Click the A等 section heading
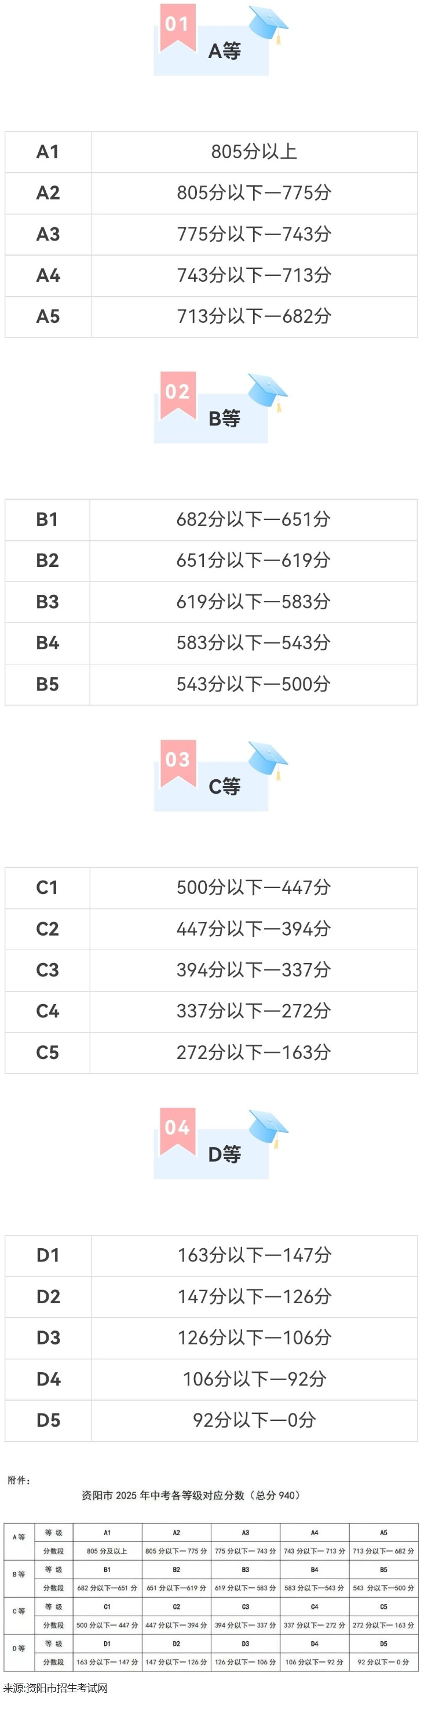 coord(224,51)
